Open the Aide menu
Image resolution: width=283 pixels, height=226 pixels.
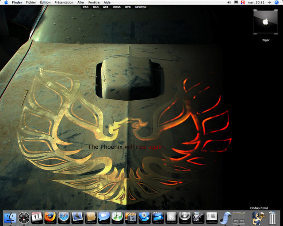107,2
